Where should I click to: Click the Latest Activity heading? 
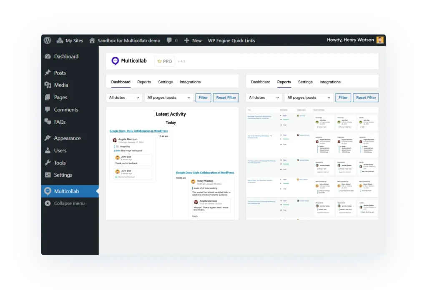171,114
